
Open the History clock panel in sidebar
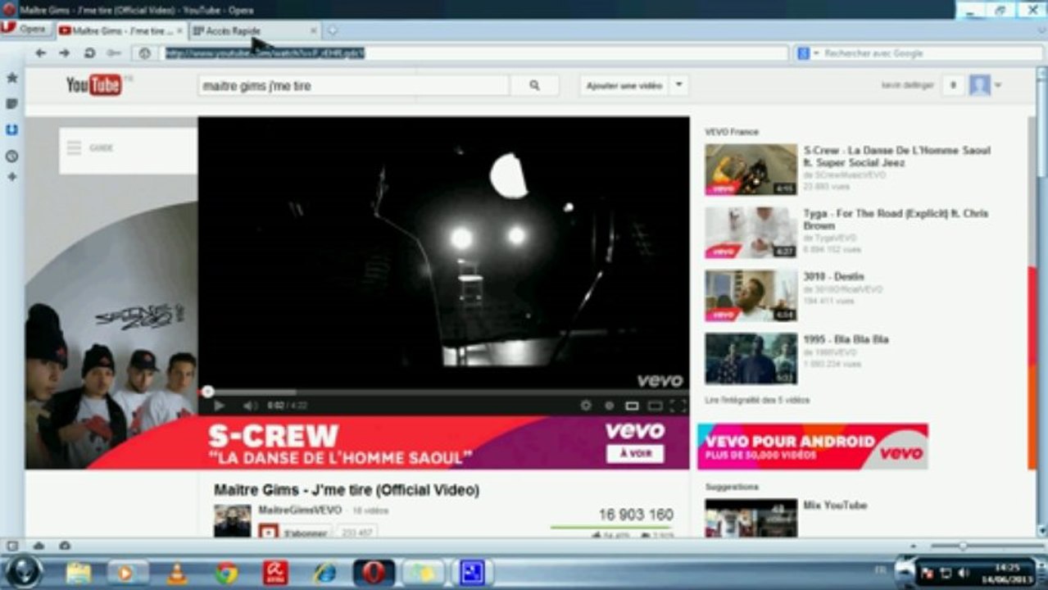pyautogui.click(x=12, y=156)
